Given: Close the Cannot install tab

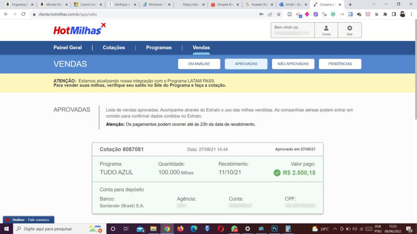Looking at the screenshot, I should pos(101,4).
